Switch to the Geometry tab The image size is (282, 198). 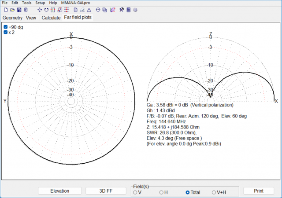[x=12, y=18]
